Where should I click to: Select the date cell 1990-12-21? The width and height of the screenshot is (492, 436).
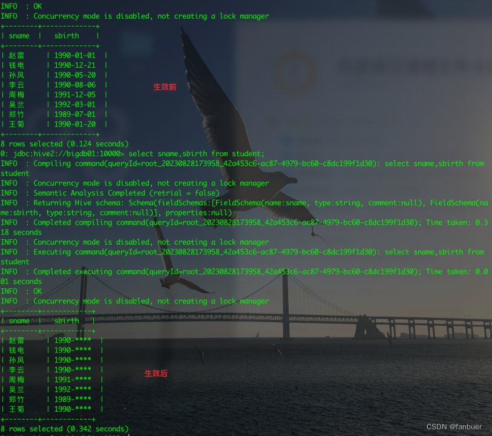[75, 65]
